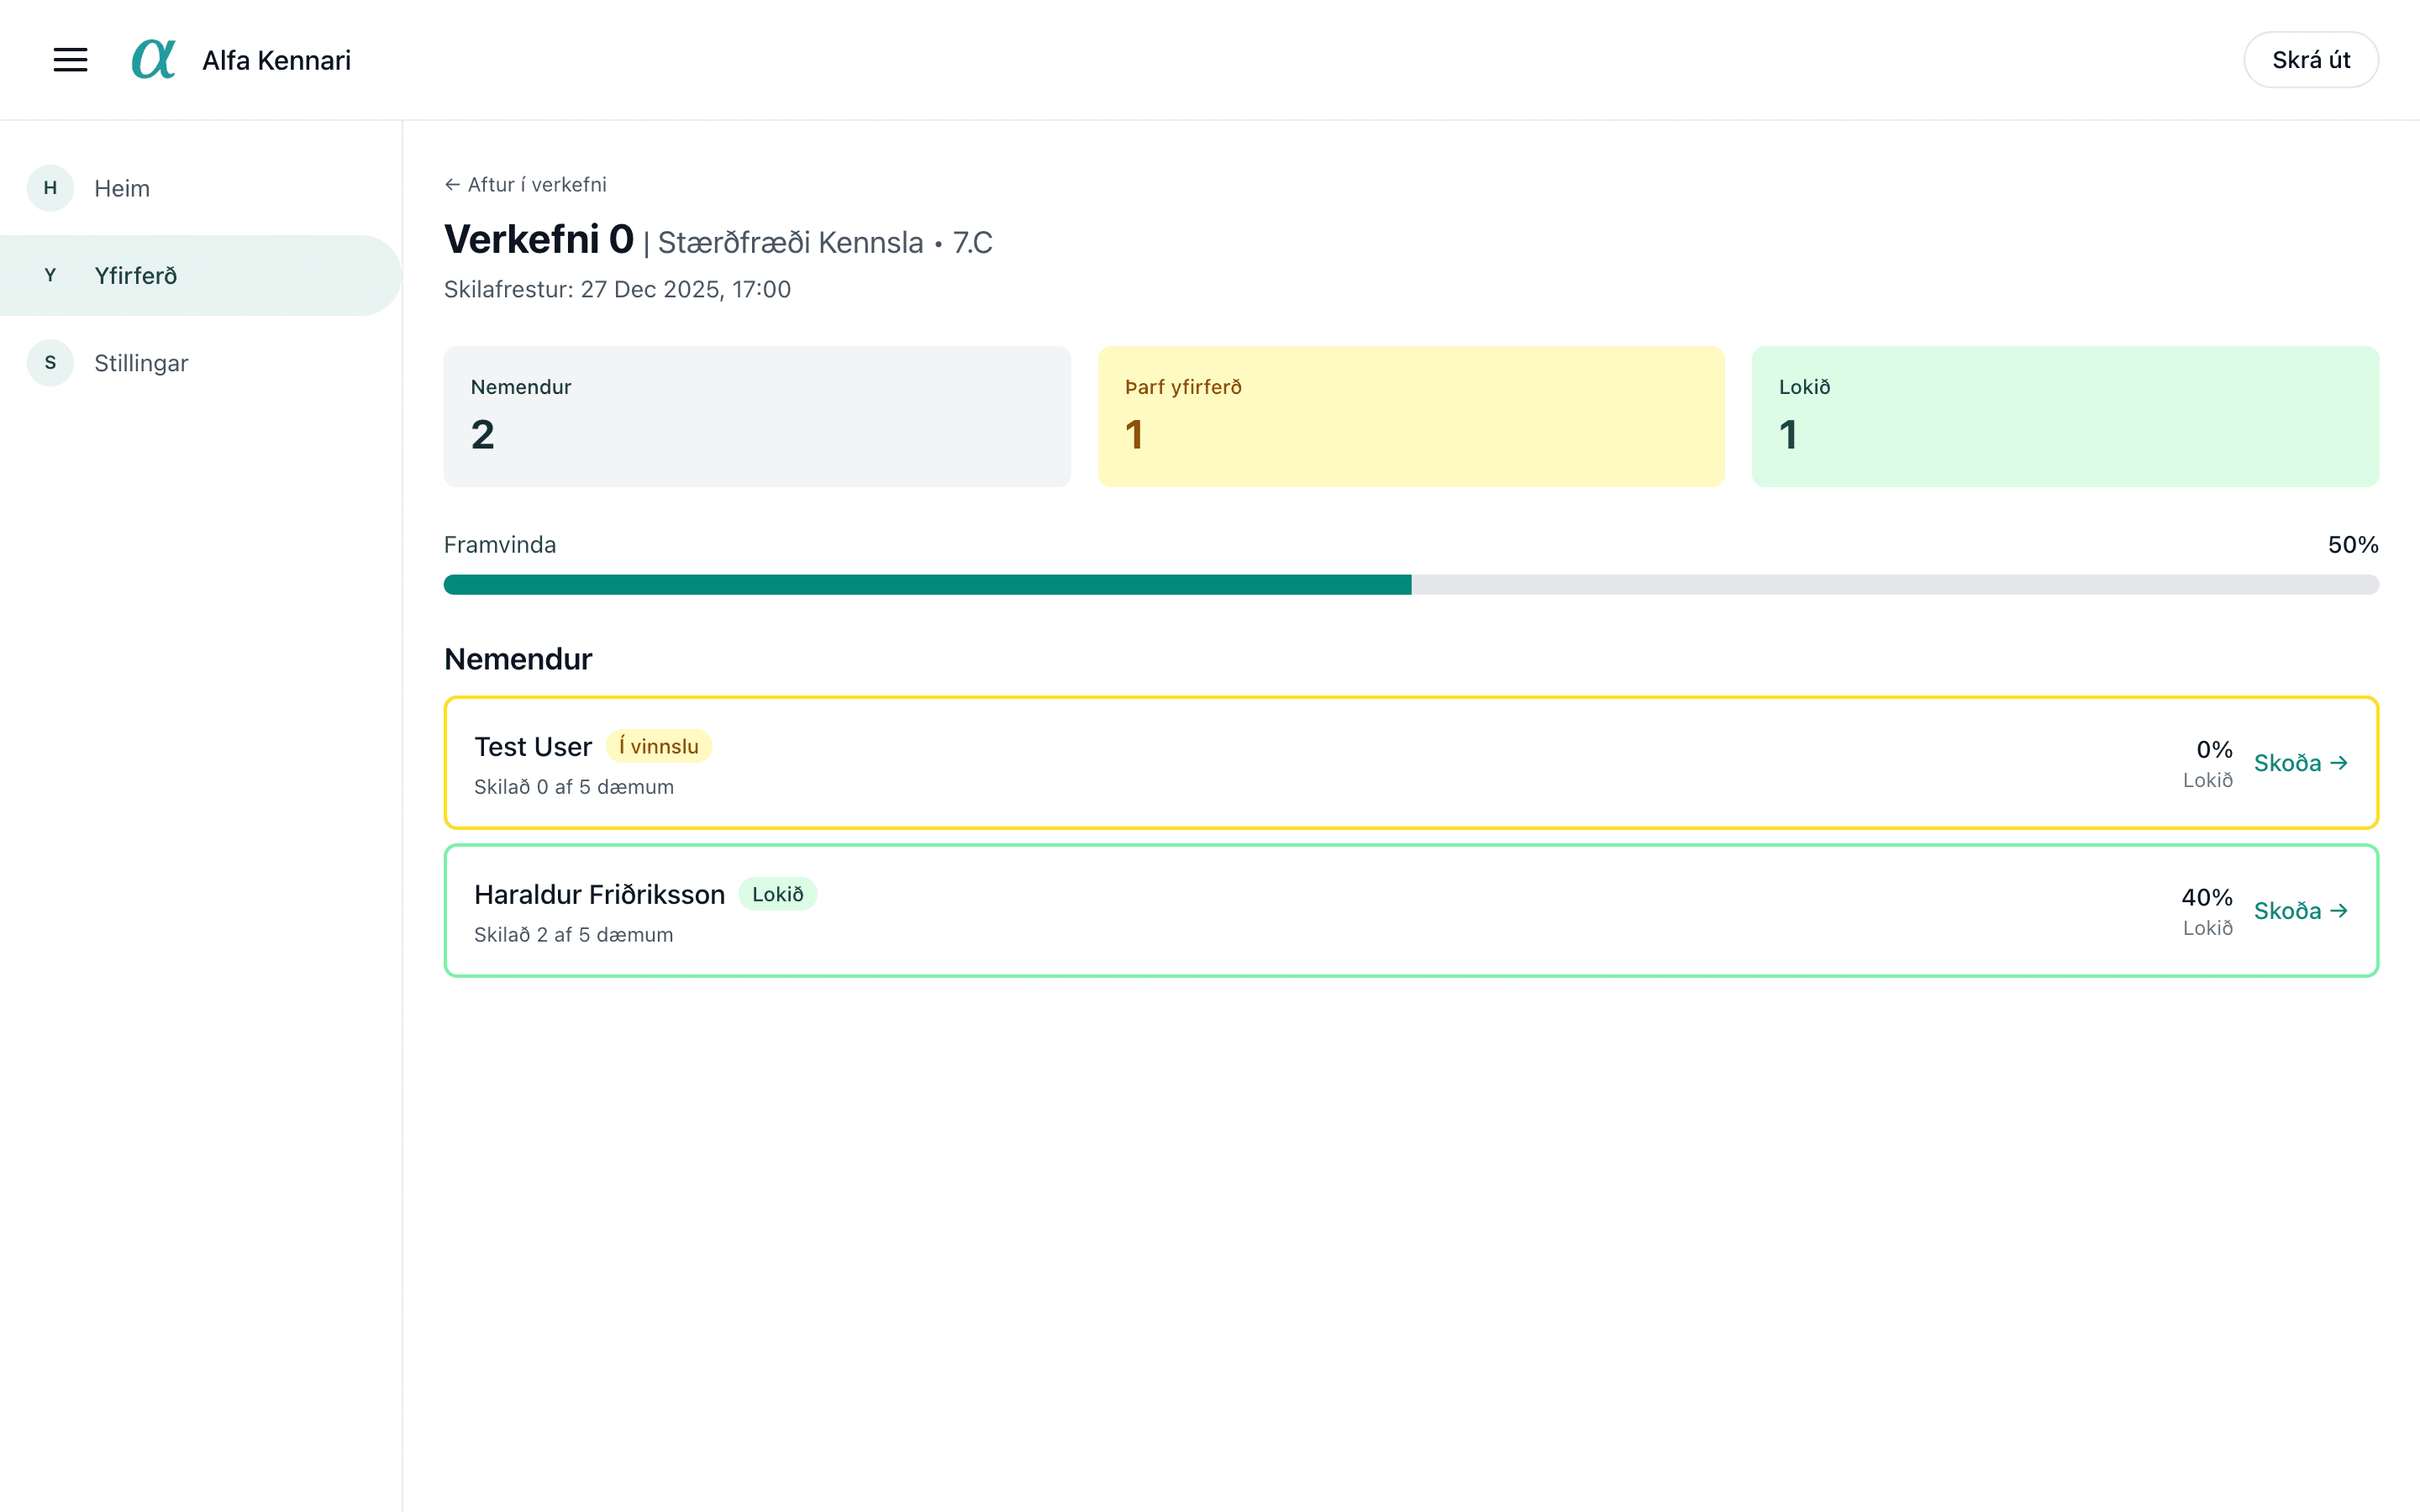This screenshot has width=2420, height=1512.
Task: Select Yfirferð sidebar item
Action: click(x=136, y=275)
